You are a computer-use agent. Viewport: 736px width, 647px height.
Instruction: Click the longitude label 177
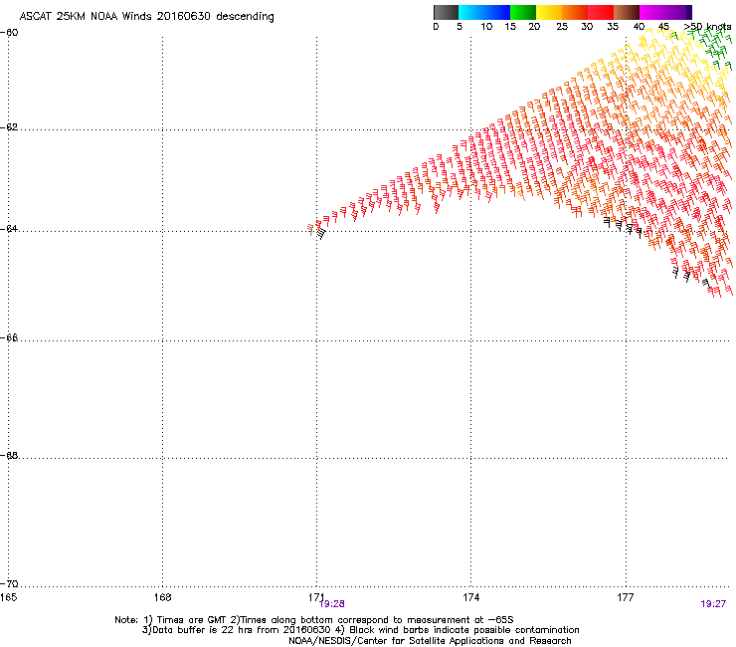(626, 597)
